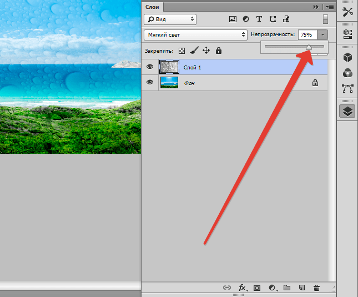
Task: Lock image pixels brush icon
Action: point(194,51)
